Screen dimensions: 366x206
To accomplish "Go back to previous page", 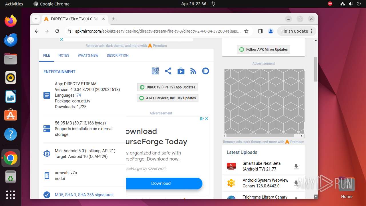I will [37, 31].
